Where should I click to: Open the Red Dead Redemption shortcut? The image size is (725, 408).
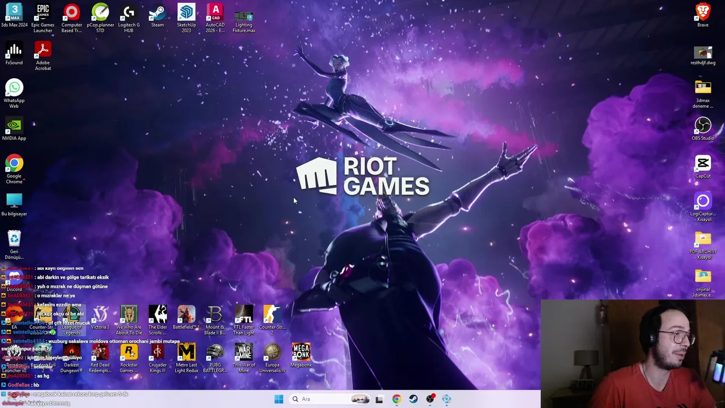point(100,358)
